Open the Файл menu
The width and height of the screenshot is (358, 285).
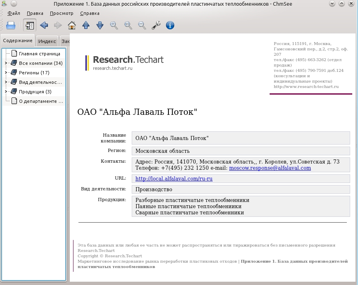14,13
